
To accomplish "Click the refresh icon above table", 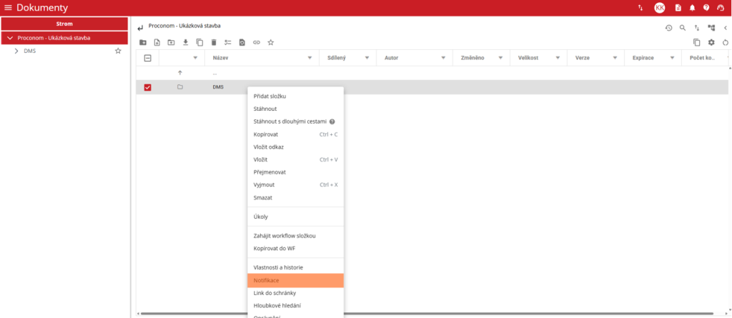I will (x=726, y=43).
